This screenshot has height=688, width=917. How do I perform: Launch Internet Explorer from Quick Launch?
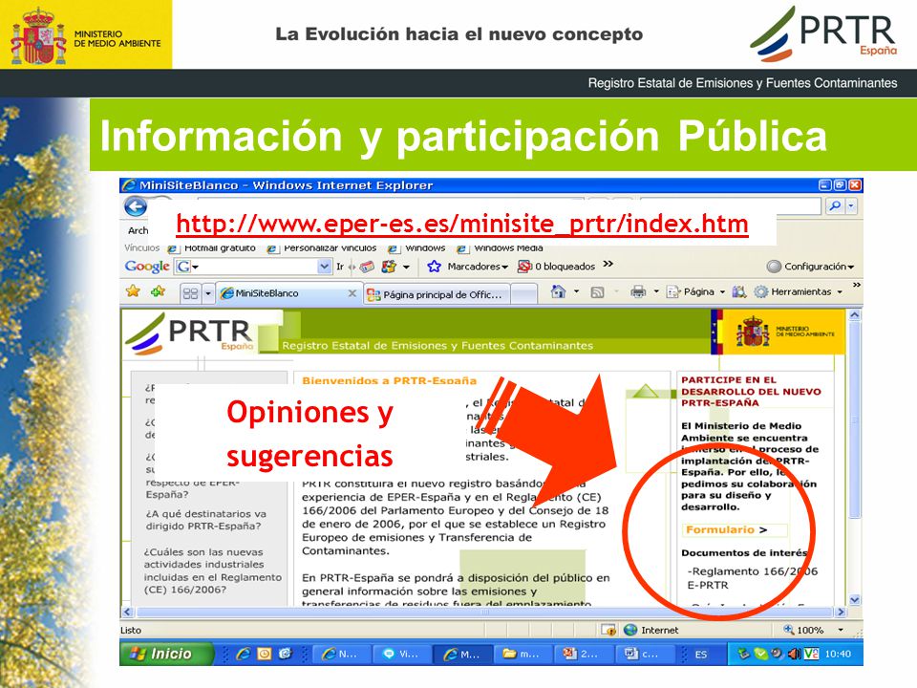pyautogui.click(x=243, y=654)
